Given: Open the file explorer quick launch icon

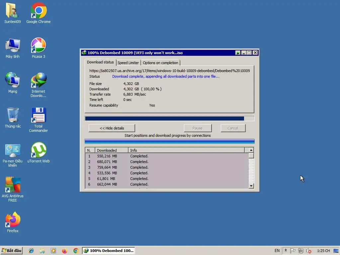Looking at the screenshot, I should click(42, 251).
